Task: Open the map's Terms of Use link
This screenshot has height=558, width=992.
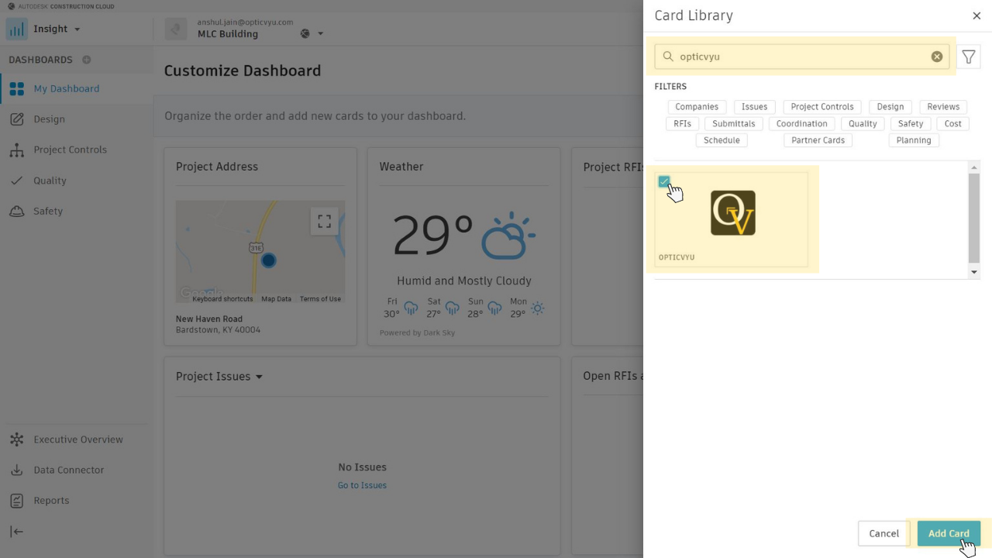Action: click(x=320, y=299)
